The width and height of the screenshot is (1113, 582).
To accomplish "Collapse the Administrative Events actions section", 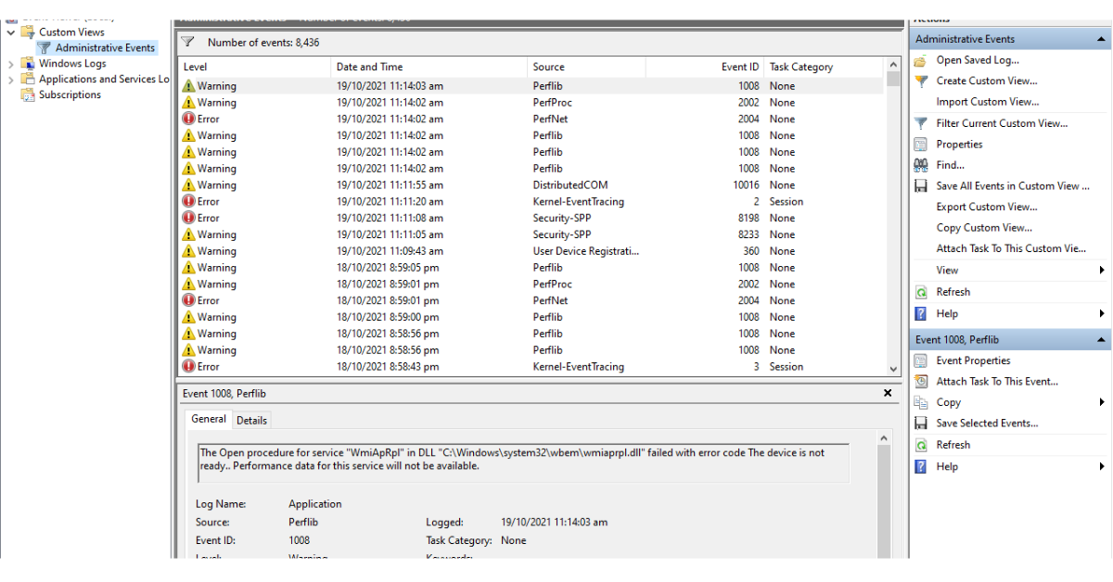I will click(x=1102, y=39).
